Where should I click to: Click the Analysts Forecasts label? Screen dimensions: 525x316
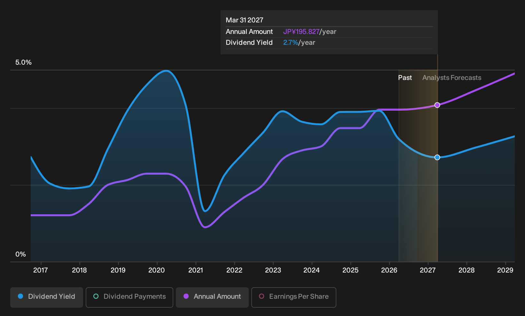pyautogui.click(x=452, y=78)
